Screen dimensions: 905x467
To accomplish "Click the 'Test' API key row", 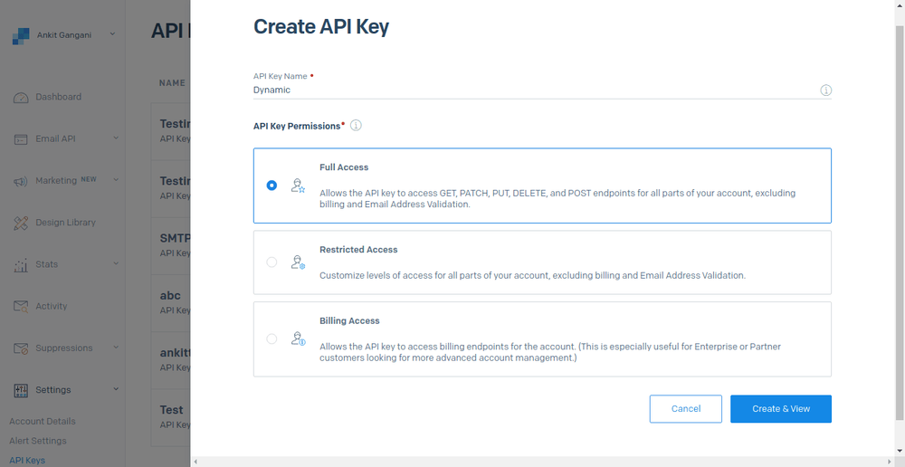I will click(171, 417).
